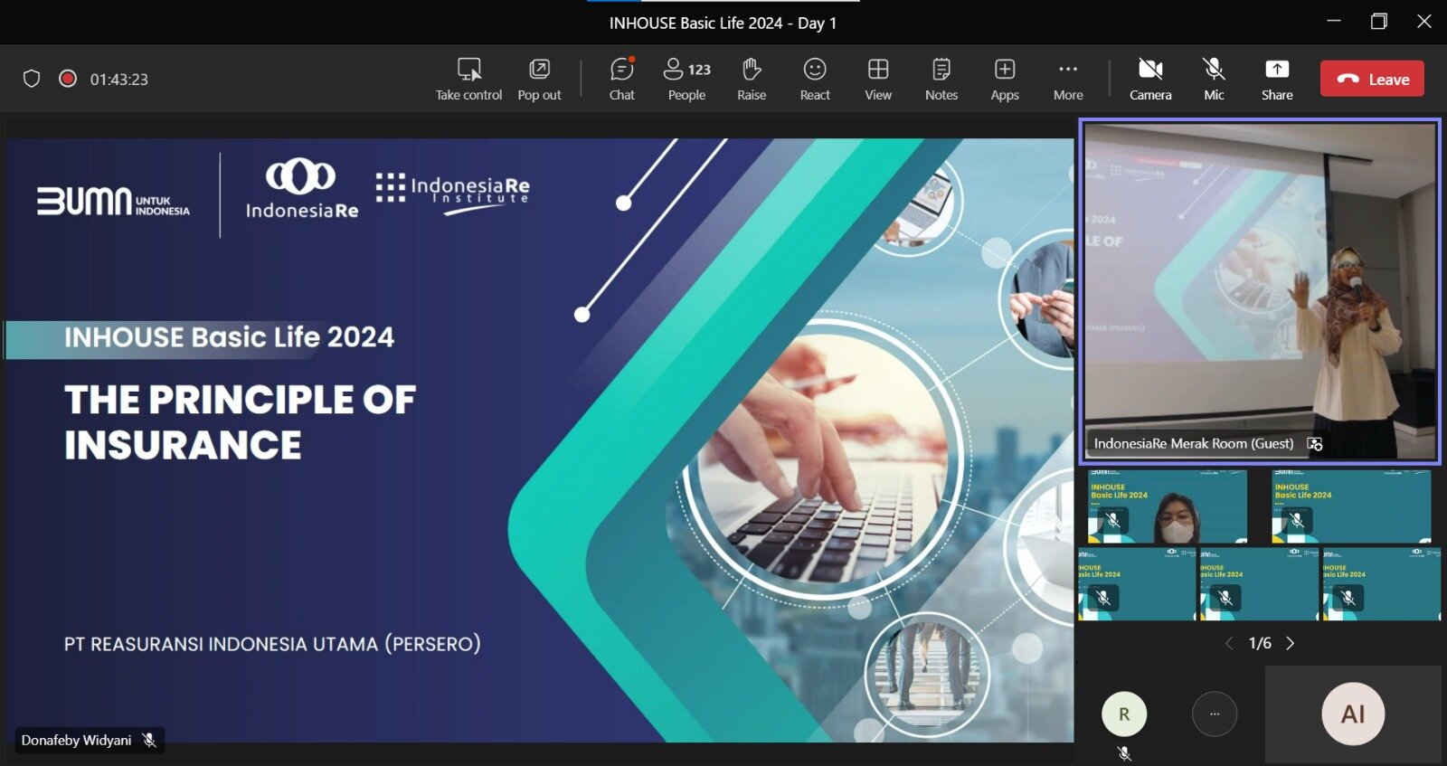This screenshot has width=1447, height=766.
Task: Expand the More actions menu
Action: click(1068, 79)
